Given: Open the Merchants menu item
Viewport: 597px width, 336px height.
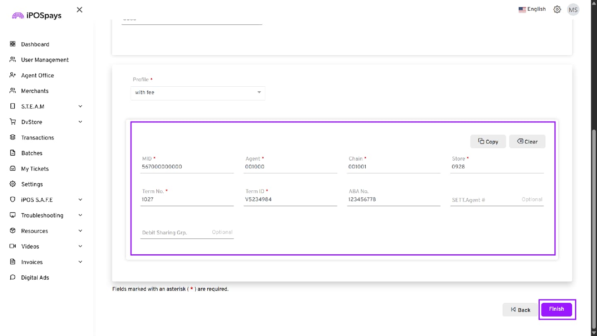Looking at the screenshot, I should tap(35, 91).
